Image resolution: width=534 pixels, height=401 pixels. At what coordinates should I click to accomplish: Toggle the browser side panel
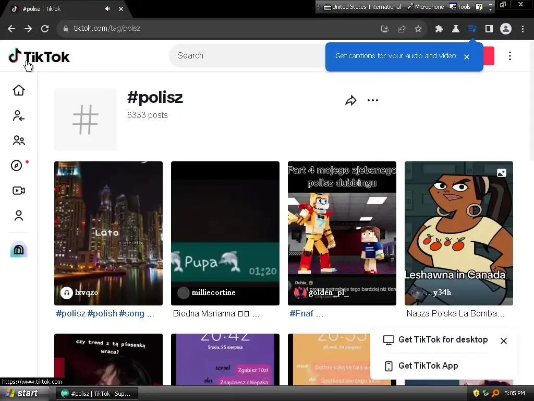click(x=489, y=29)
